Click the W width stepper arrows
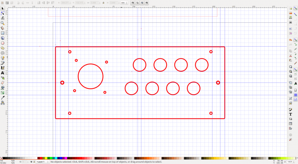Viewport: 298px width, 164px height. [100, 3]
